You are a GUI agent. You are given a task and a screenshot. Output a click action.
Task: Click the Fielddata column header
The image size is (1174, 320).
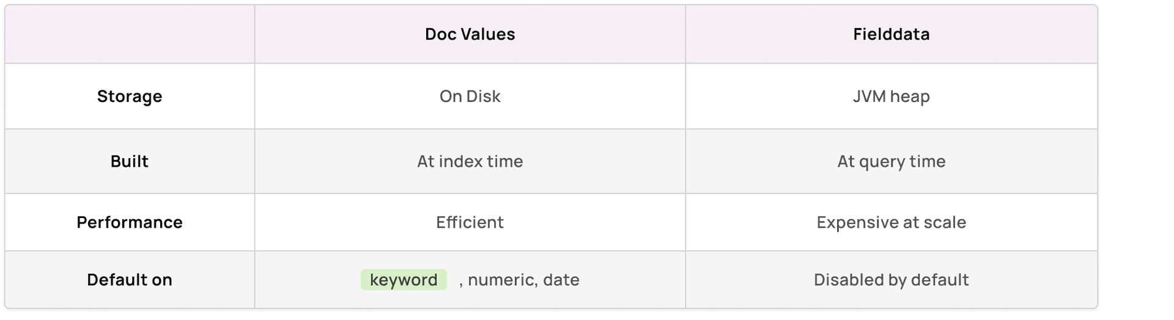pyautogui.click(x=891, y=34)
